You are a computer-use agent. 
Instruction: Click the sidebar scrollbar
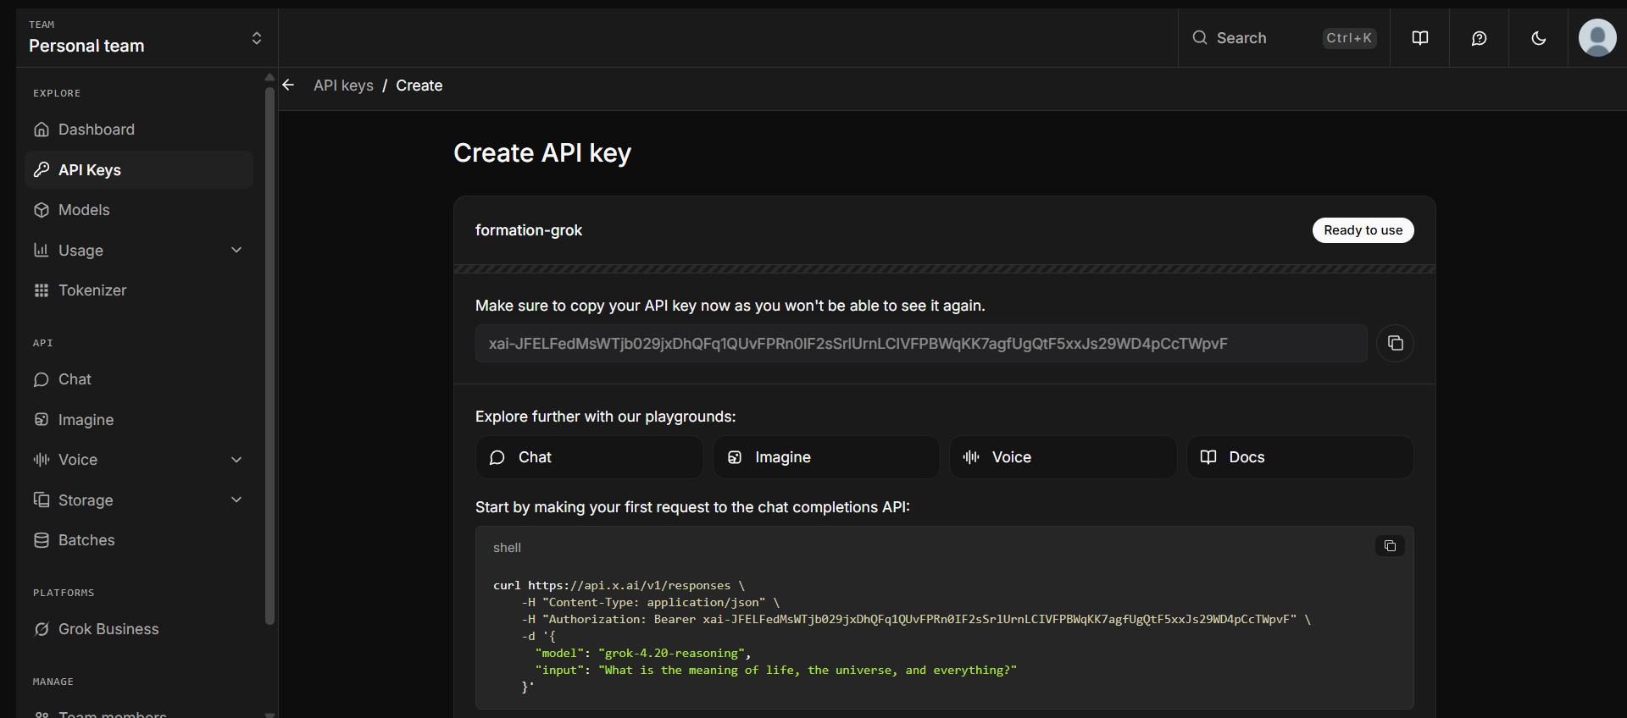click(x=269, y=356)
